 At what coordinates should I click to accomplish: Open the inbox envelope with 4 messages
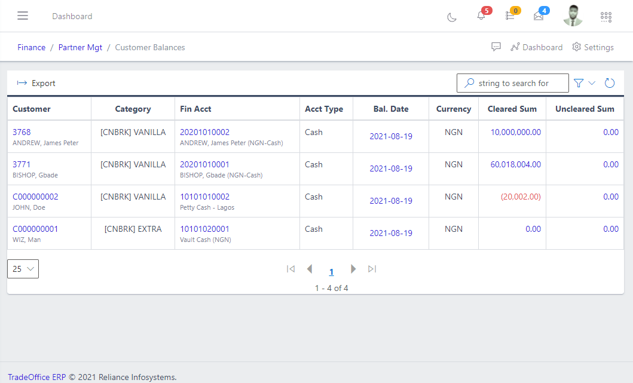pyautogui.click(x=539, y=17)
